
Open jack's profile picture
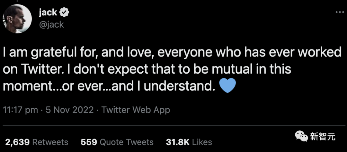18,18
